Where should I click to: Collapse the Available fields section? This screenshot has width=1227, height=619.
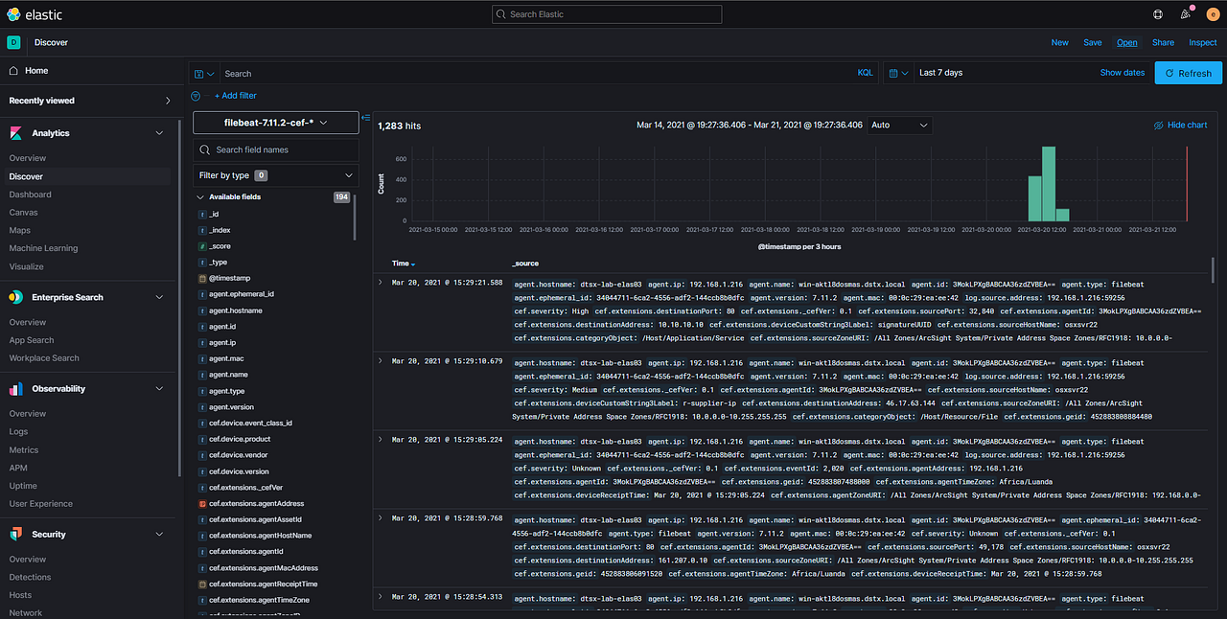point(200,196)
